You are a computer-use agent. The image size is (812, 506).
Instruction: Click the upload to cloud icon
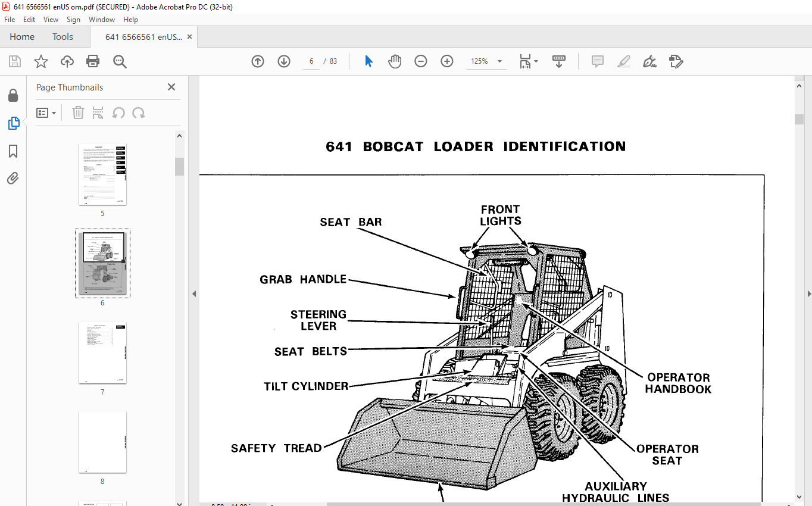pos(67,61)
